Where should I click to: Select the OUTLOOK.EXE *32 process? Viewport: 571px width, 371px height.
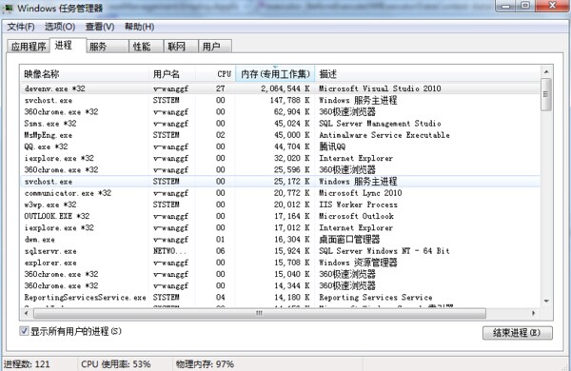coord(281,216)
